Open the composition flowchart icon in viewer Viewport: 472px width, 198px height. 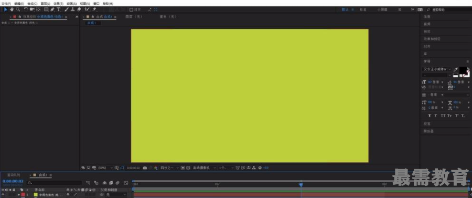[x=253, y=168]
